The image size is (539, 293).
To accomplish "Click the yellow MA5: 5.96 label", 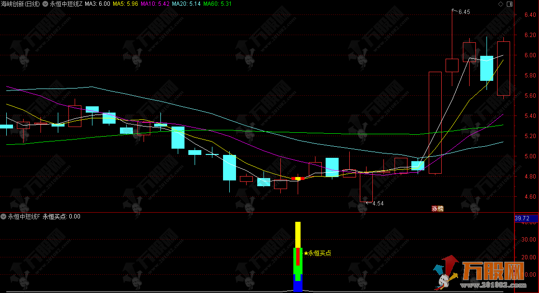I will 125,4.
